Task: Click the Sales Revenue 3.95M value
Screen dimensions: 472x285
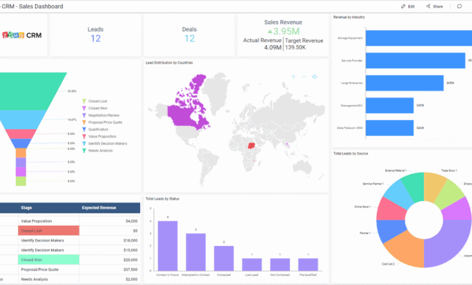Action: point(286,31)
